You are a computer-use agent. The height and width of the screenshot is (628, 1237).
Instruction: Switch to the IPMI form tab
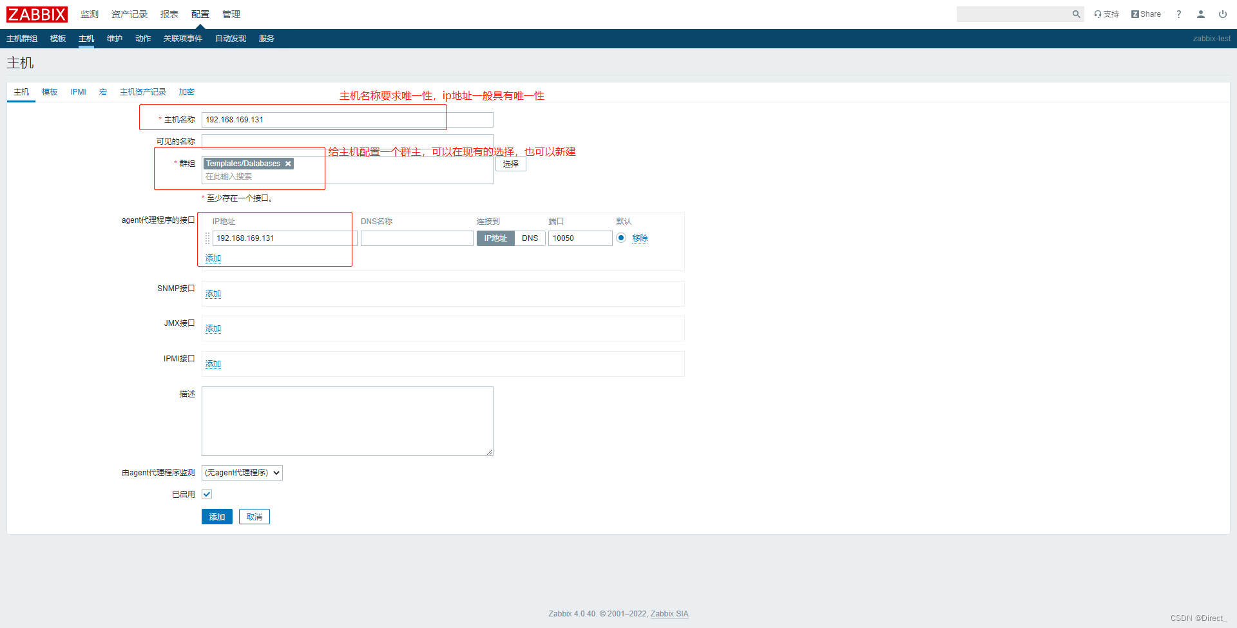(78, 92)
